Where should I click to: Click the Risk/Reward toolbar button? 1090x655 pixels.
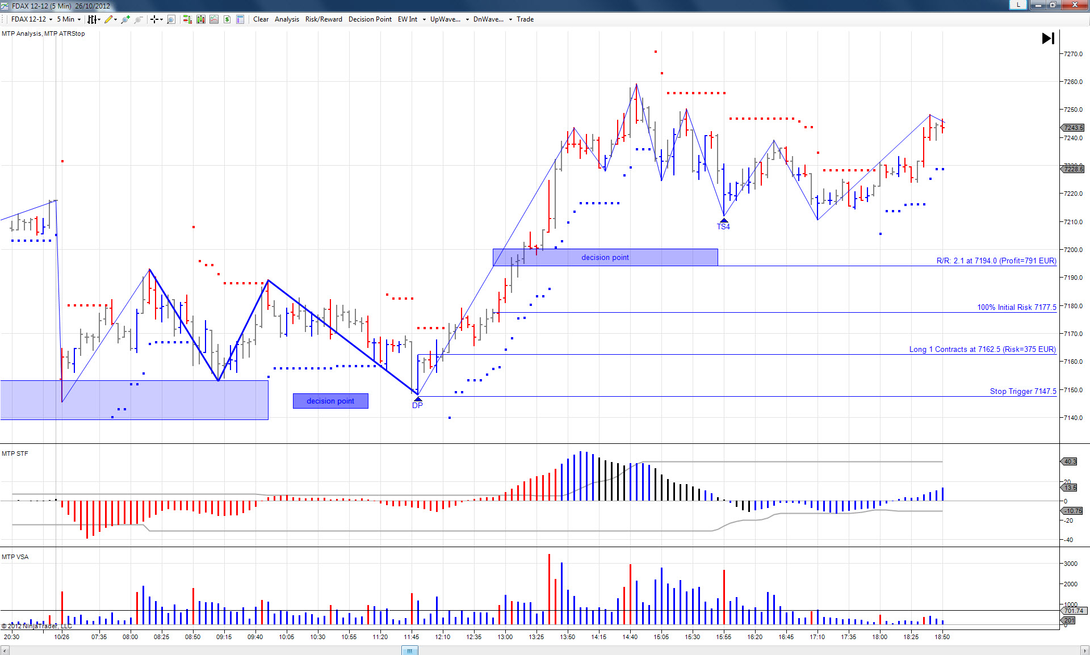tap(324, 19)
